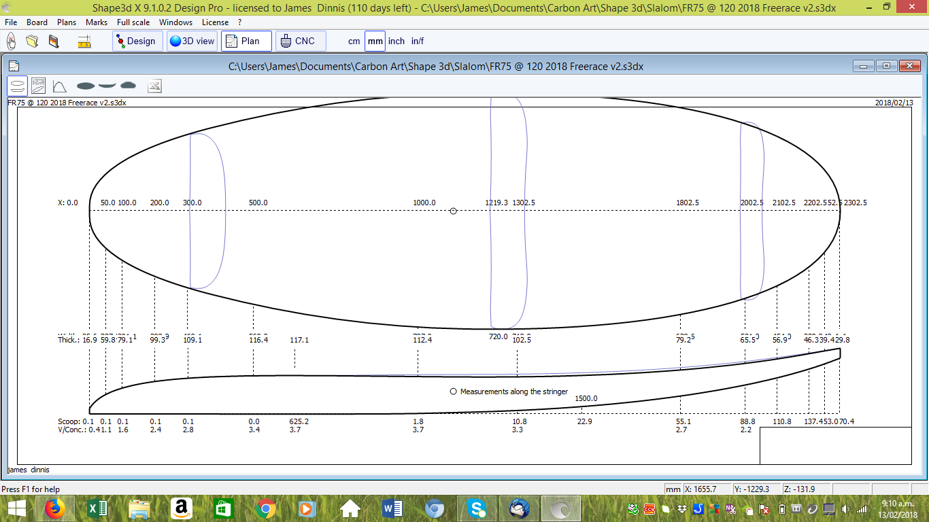This screenshot has height=522, width=929.
Task: Select the ruler measurement tool icon
Action: pos(84,41)
